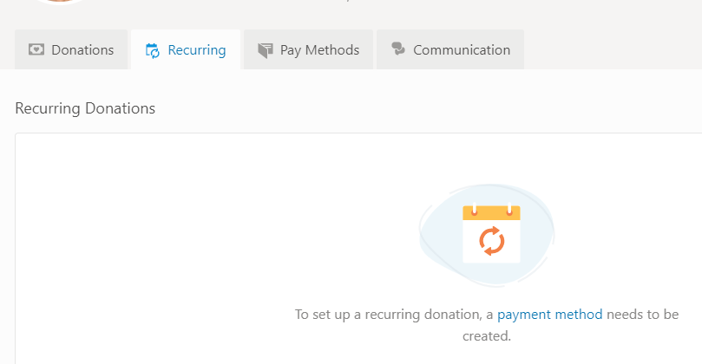Click the calendar-refresh icon on Recurring tab

click(153, 50)
